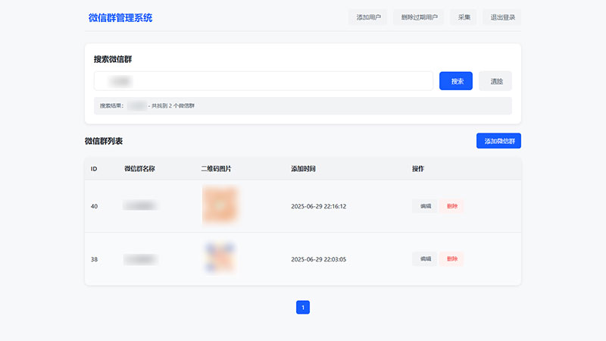This screenshot has width=606, height=341.
Task: Click the 添加微信群 button
Action: click(x=498, y=141)
